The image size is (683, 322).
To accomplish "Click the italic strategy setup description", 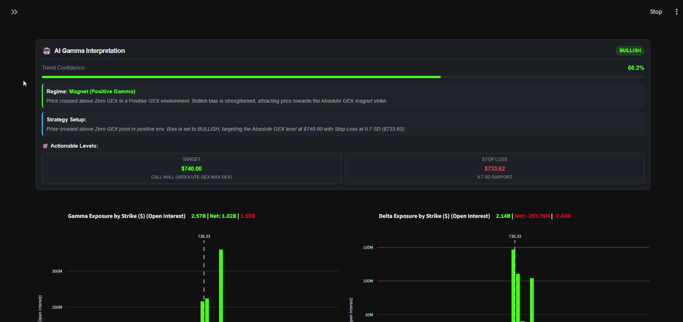I will click(226, 129).
